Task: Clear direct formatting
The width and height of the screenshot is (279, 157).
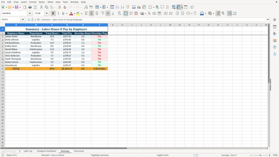Action: [x=65, y=7]
